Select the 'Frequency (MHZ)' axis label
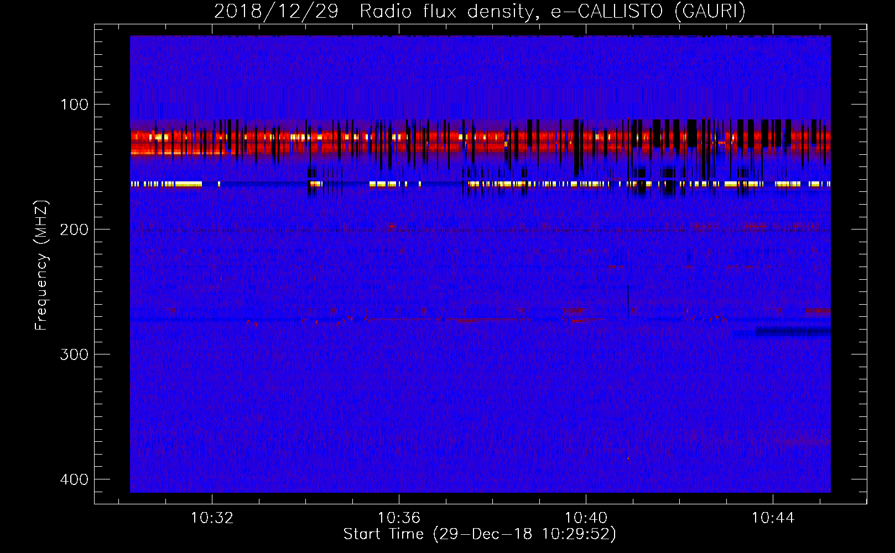 [x=41, y=265]
